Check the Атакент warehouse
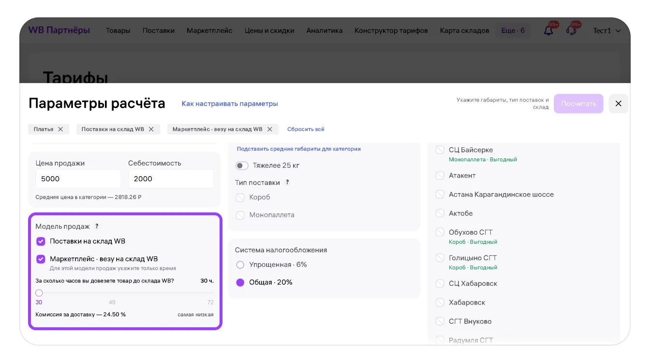650x363 pixels. click(440, 175)
